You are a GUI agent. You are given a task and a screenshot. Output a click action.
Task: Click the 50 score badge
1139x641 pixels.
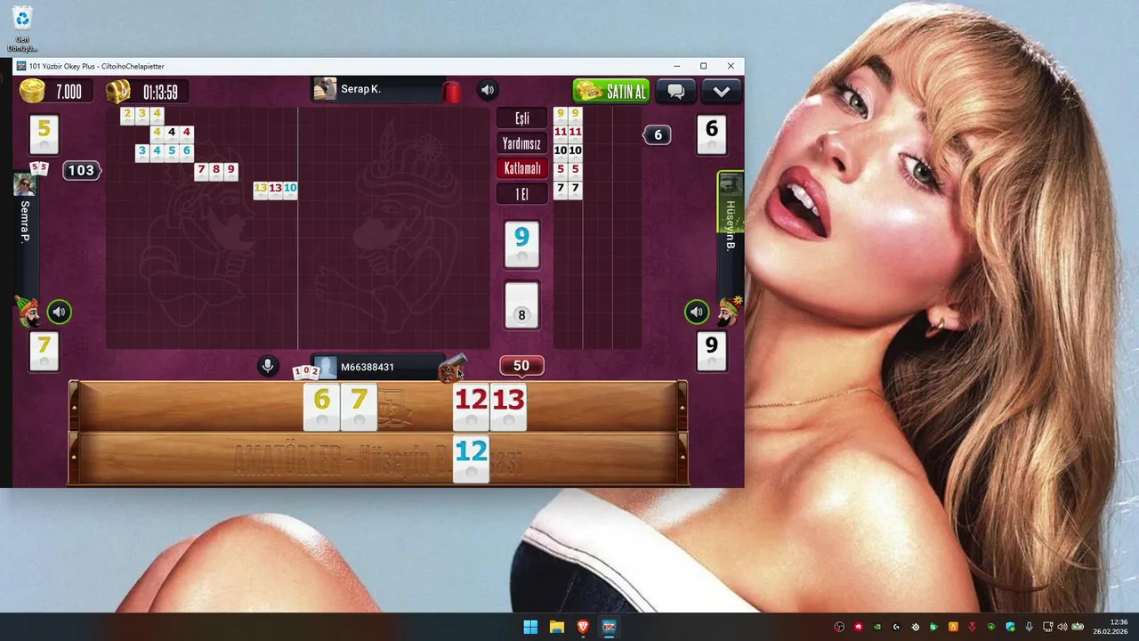521,366
